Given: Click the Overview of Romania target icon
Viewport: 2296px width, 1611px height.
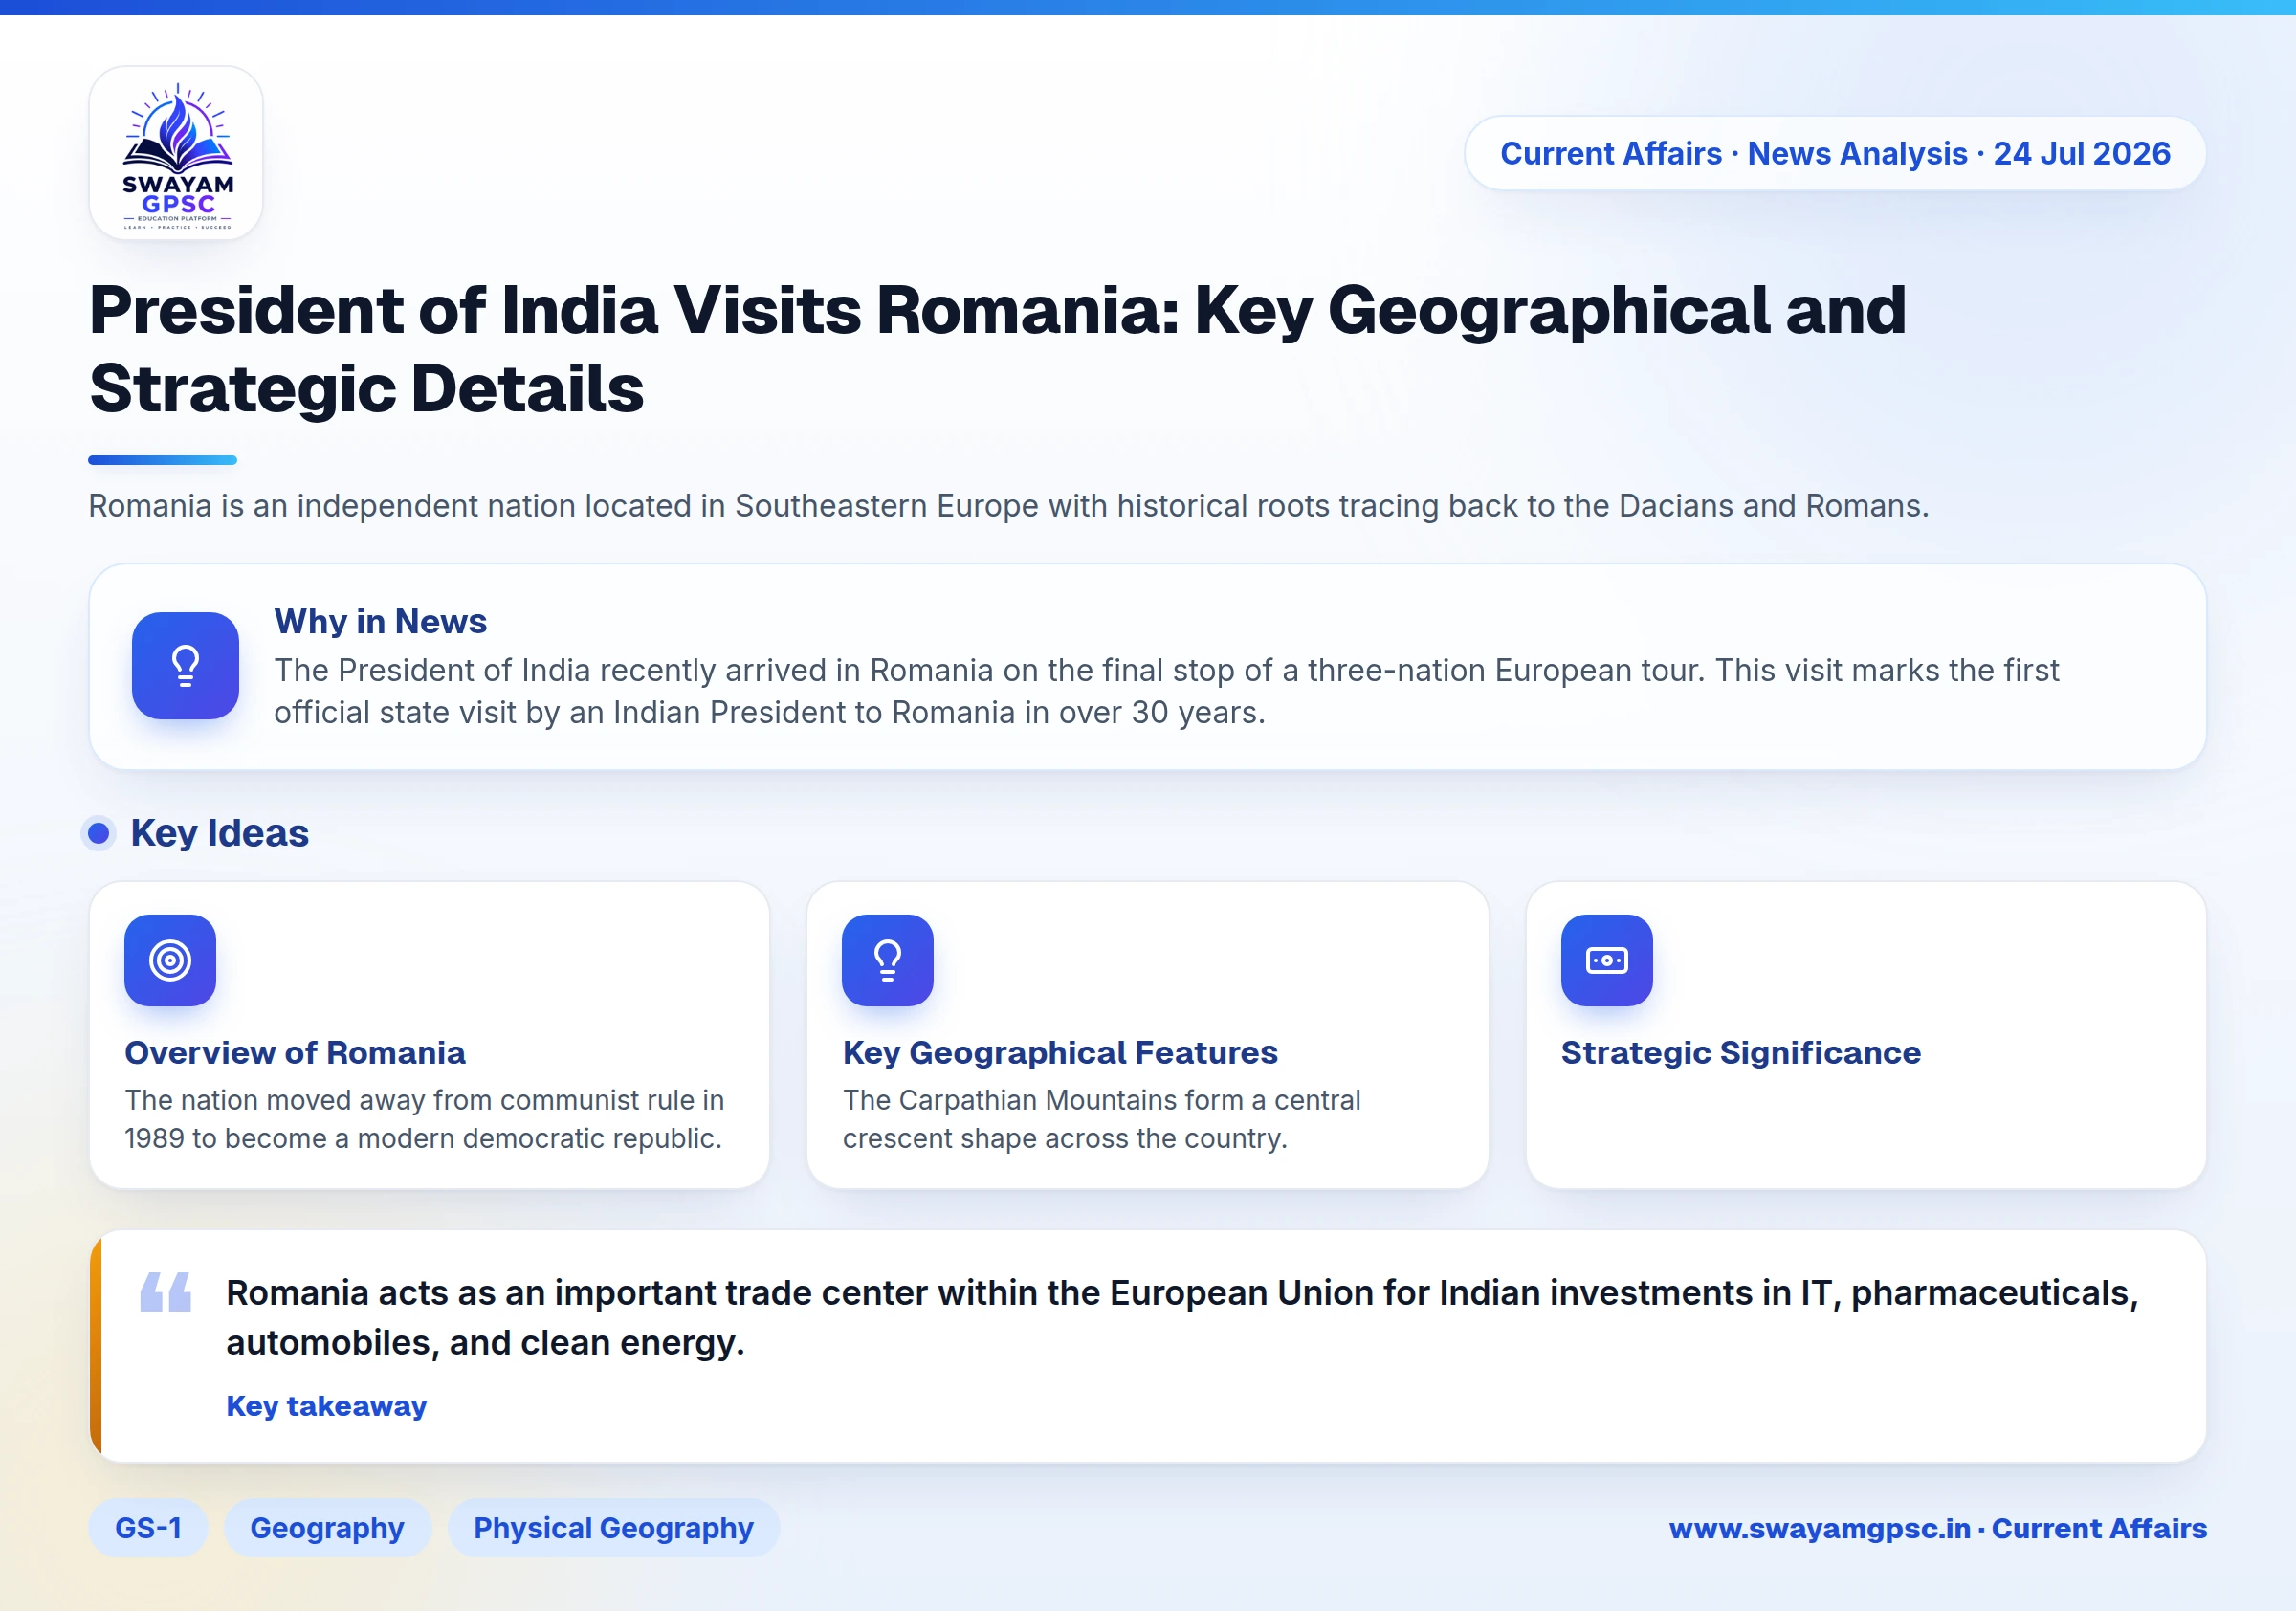Looking at the screenshot, I should pyautogui.click(x=170, y=960).
